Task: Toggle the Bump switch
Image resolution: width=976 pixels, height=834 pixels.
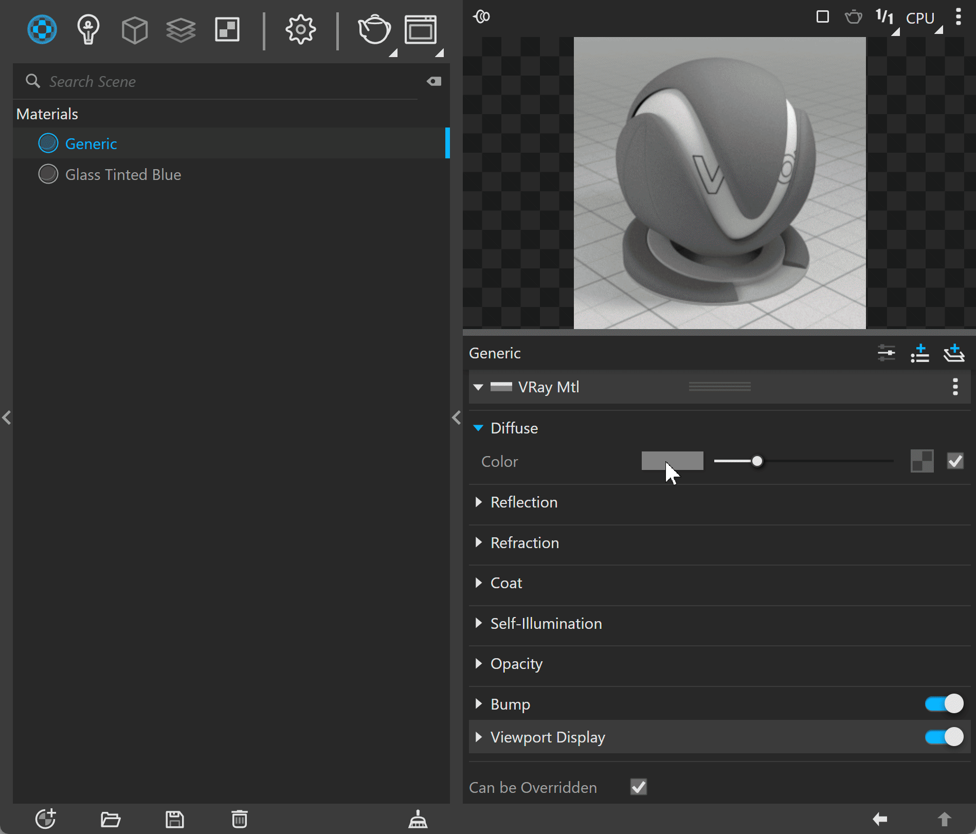Action: click(x=944, y=704)
